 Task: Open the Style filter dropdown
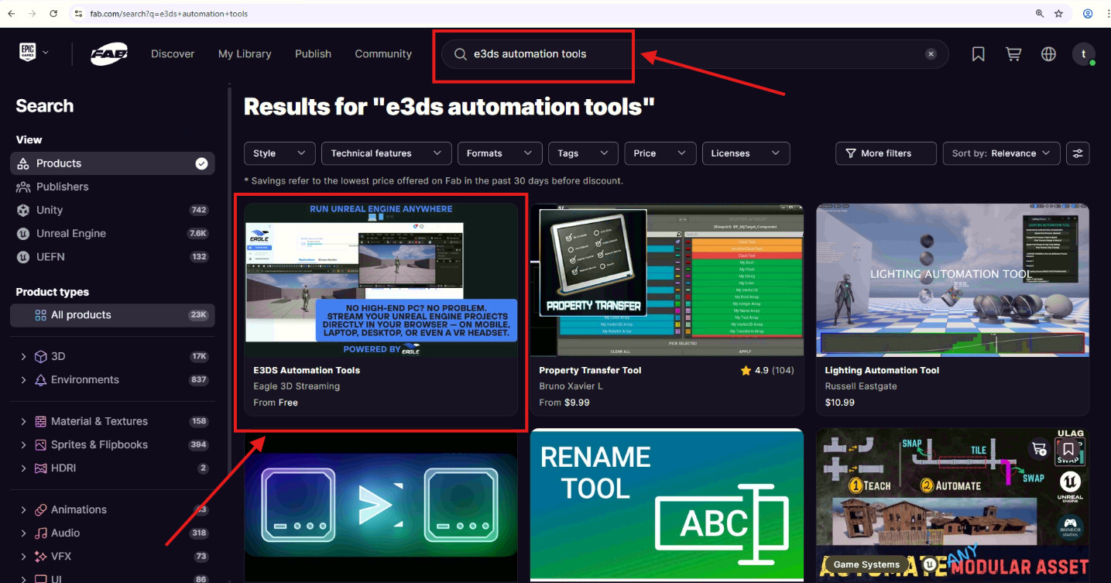pyautogui.click(x=279, y=153)
